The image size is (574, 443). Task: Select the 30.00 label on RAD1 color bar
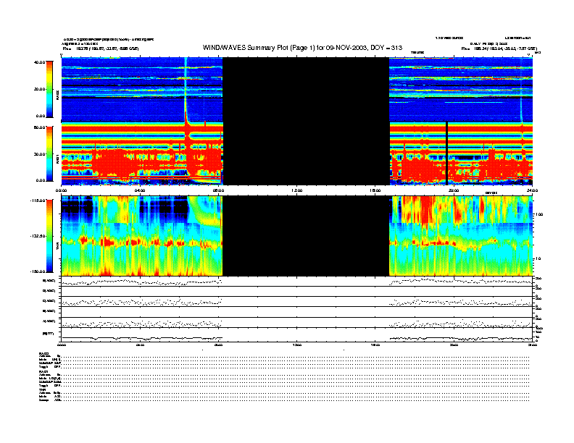[x=39, y=154]
